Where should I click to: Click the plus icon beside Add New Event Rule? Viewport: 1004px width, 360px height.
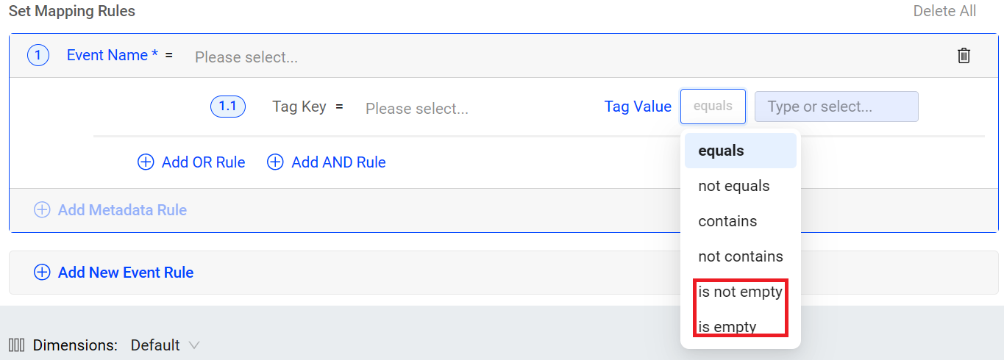pos(42,273)
